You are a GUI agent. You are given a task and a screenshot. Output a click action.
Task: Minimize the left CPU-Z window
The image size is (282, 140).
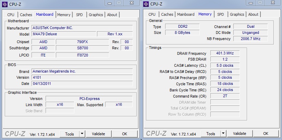(x=110, y=3)
